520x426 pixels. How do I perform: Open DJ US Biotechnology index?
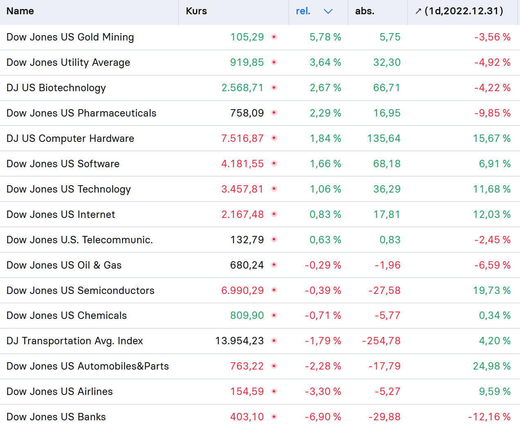(56, 88)
